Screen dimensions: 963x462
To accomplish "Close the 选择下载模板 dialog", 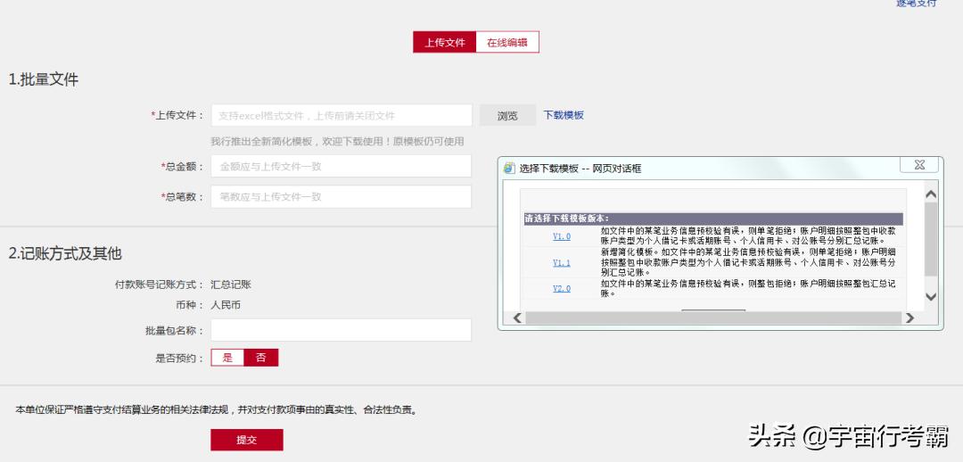I will pyautogui.click(x=919, y=165).
